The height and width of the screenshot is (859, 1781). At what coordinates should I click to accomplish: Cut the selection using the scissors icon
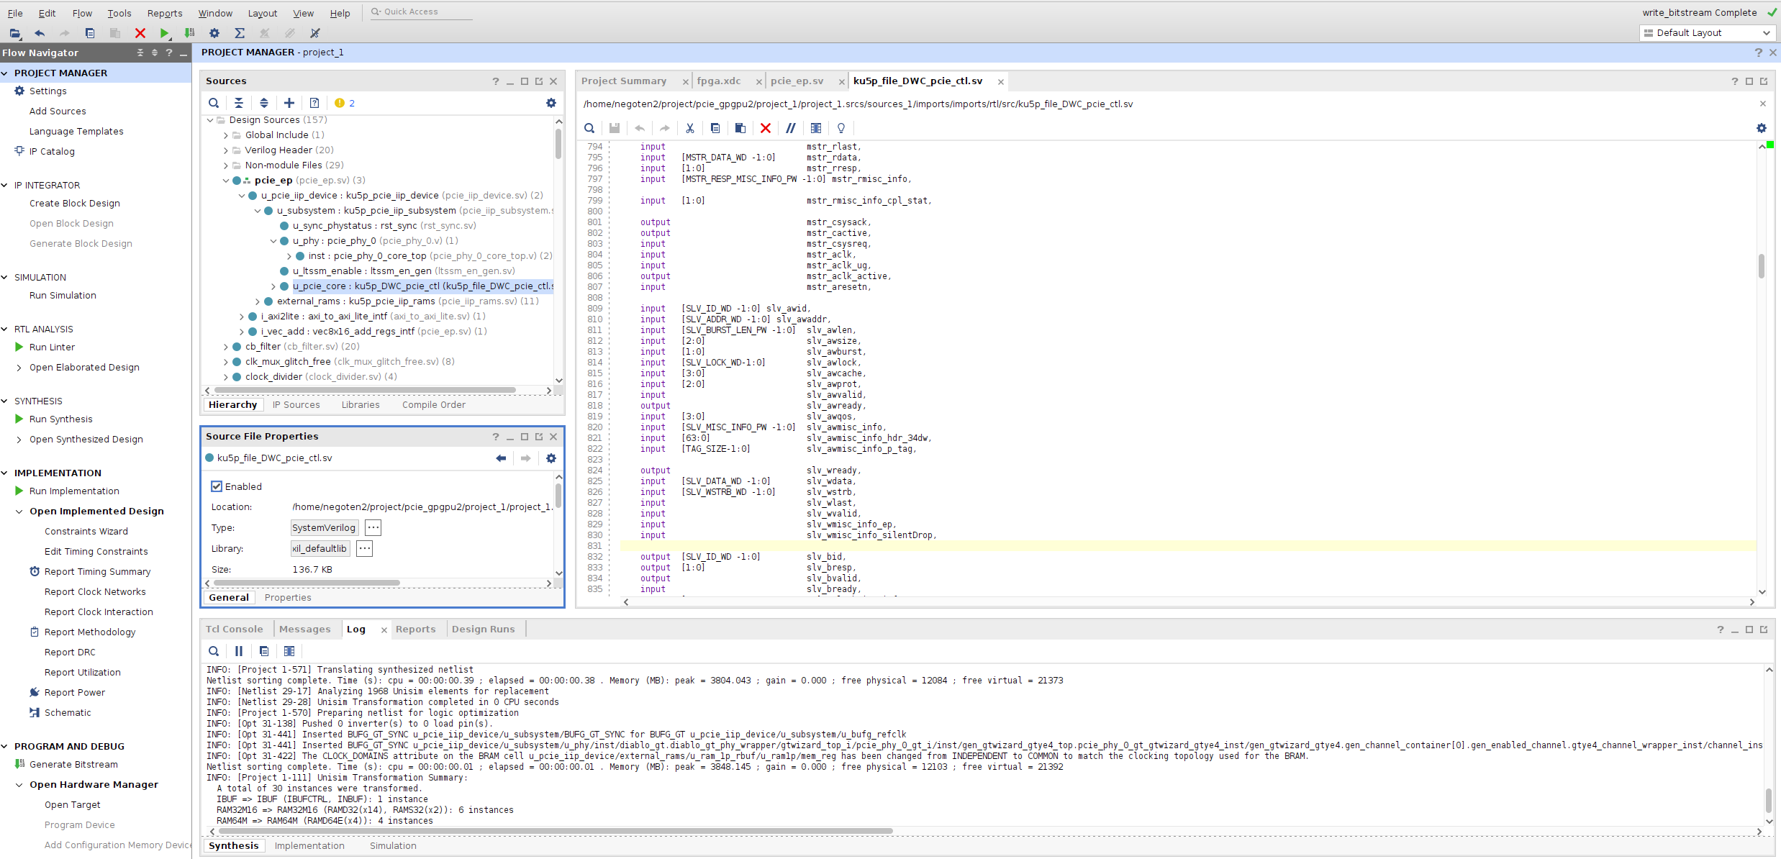click(x=690, y=128)
